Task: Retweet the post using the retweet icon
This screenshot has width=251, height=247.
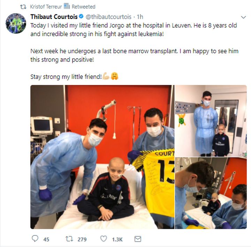Action: pos(69,239)
